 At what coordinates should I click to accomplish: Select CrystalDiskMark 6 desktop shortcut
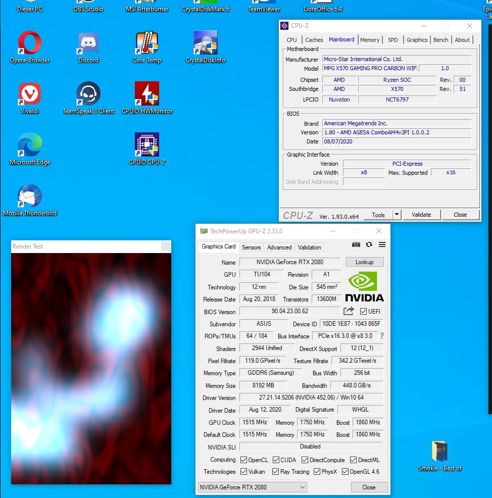[x=206, y=9]
